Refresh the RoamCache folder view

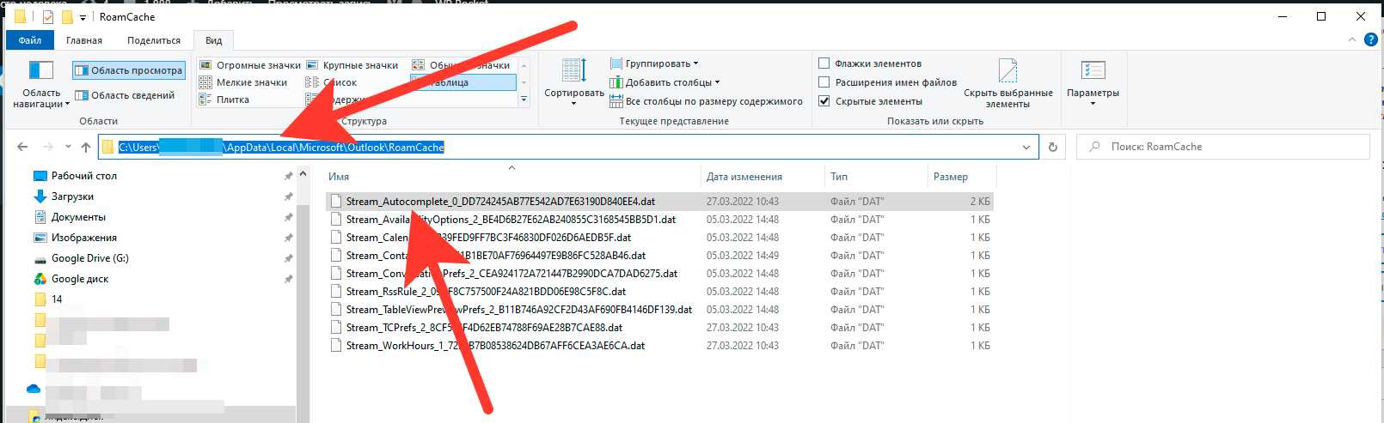pyautogui.click(x=1053, y=147)
